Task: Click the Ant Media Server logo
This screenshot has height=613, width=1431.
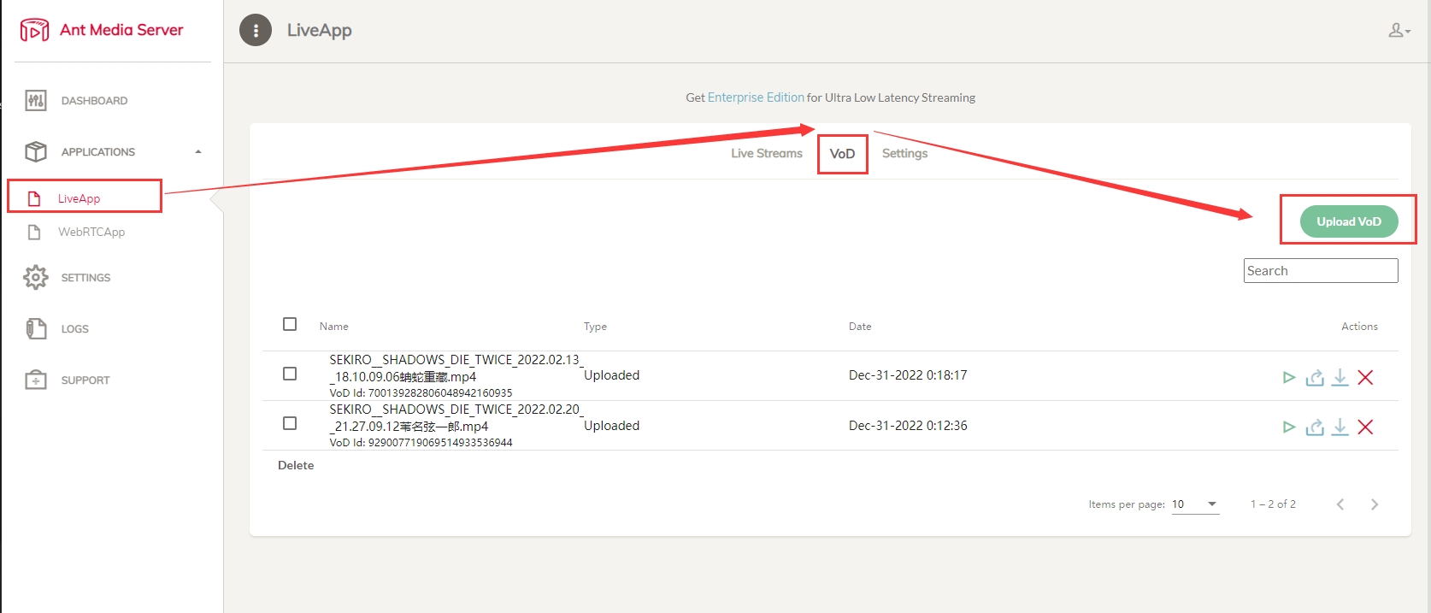Action: (x=34, y=30)
